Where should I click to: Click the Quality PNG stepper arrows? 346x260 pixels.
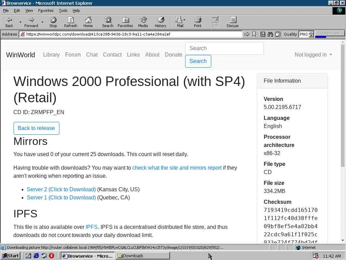311,34
